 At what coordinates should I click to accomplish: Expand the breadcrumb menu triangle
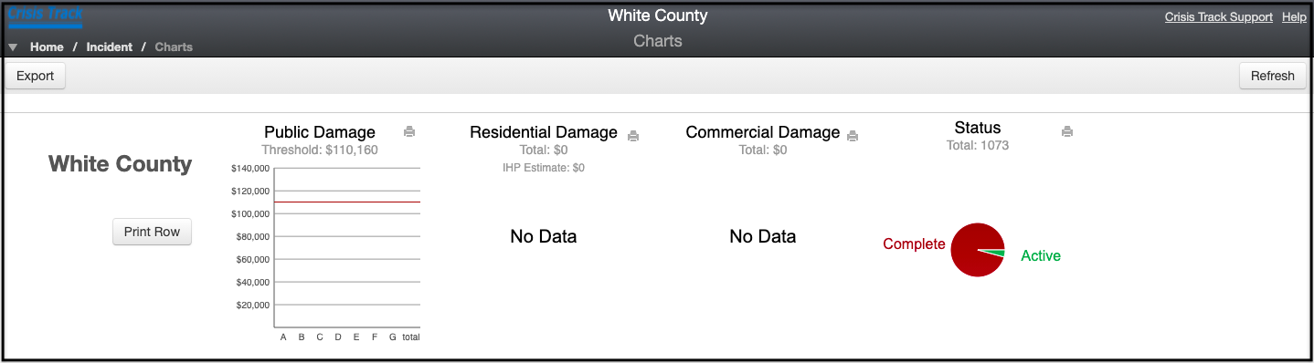coord(13,47)
